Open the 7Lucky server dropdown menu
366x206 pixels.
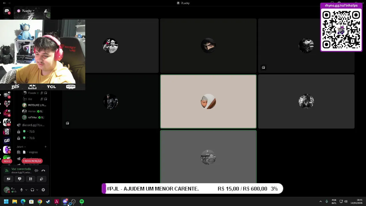[28, 11]
